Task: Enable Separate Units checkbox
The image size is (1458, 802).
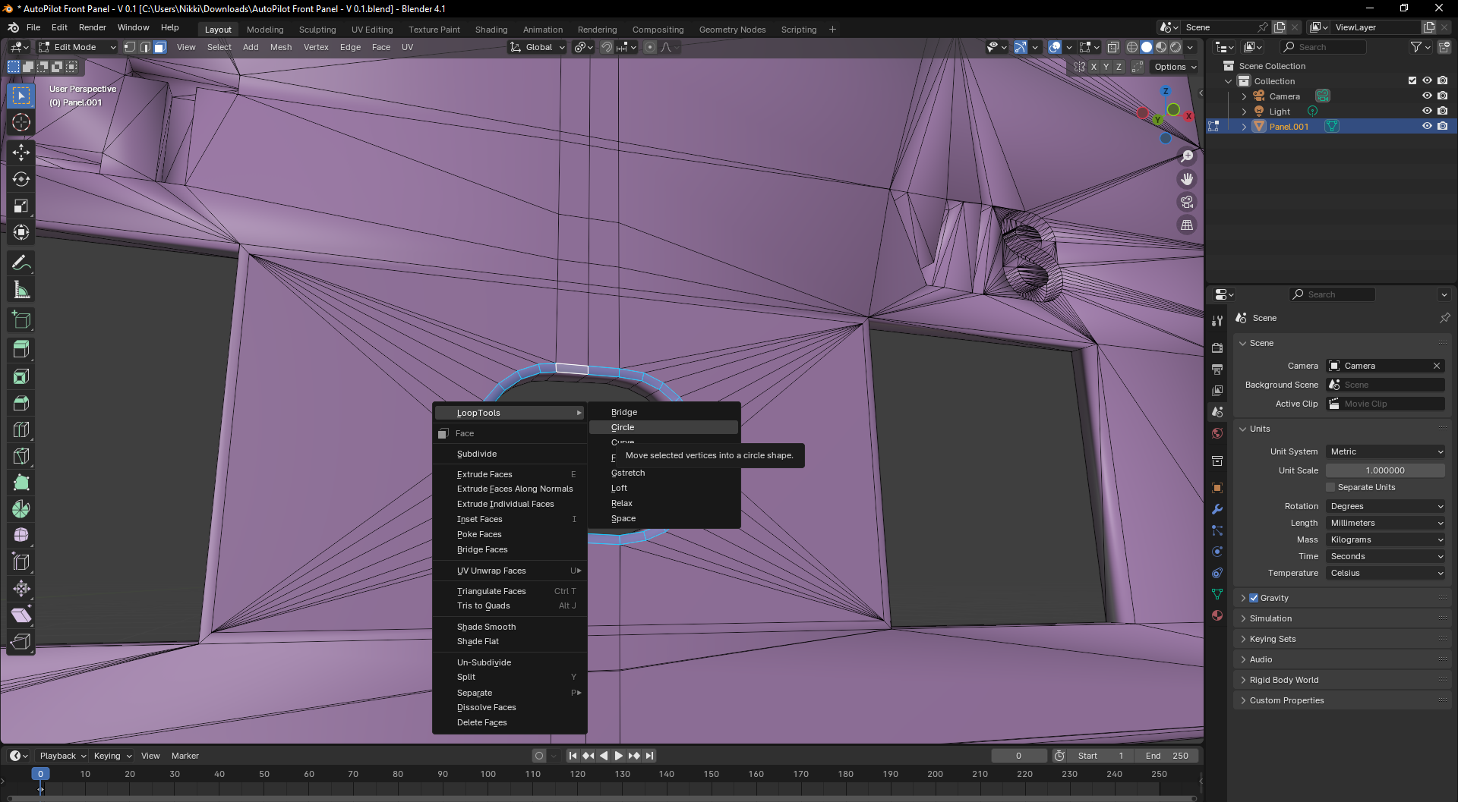Action: click(x=1330, y=487)
